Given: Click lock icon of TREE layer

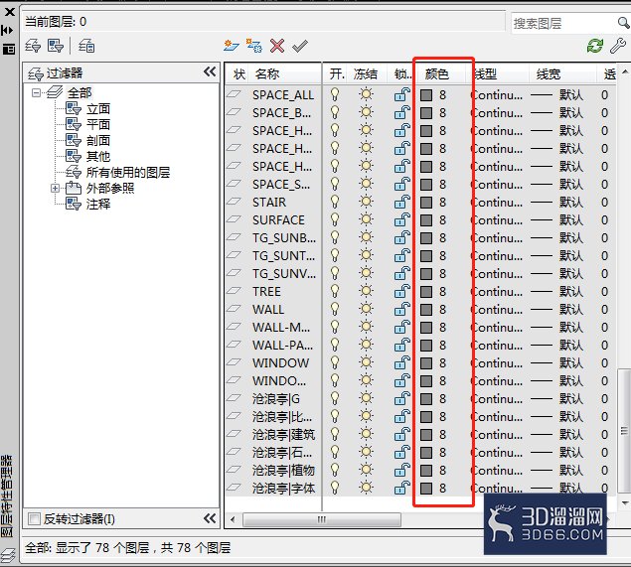Looking at the screenshot, I should tap(401, 292).
